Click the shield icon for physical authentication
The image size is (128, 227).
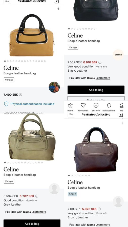(6, 104)
